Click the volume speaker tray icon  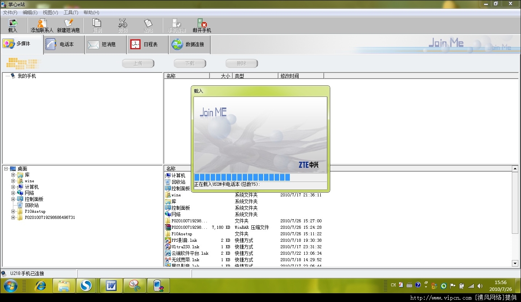click(x=480, y=286)
